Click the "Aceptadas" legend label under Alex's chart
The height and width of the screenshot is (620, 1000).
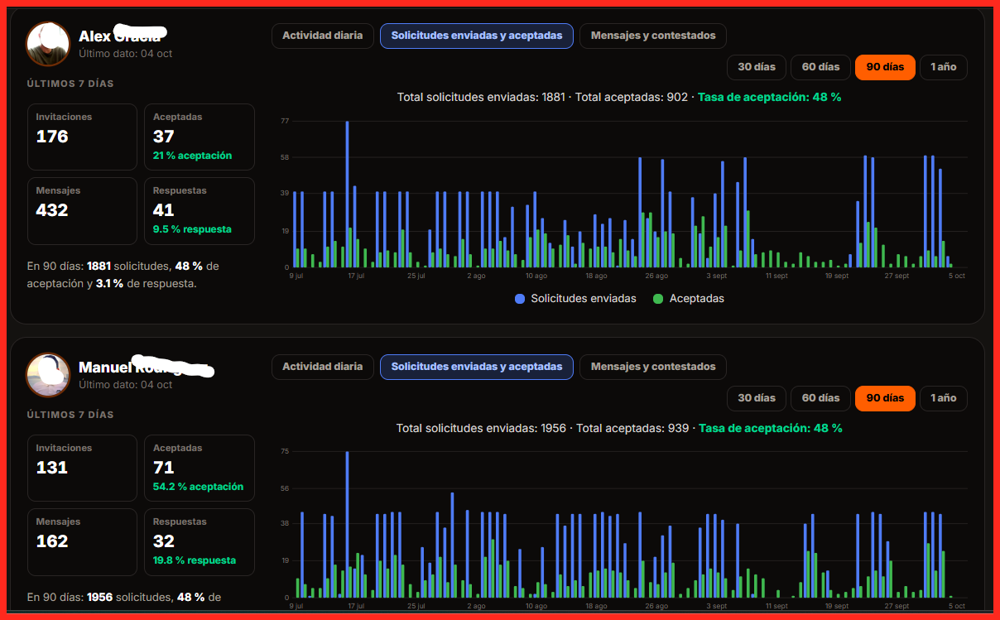tap(697, 298)
